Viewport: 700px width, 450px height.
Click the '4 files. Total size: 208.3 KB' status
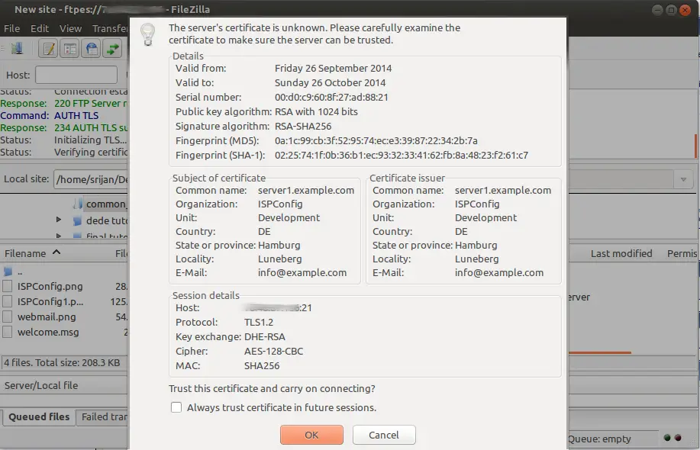62,362
